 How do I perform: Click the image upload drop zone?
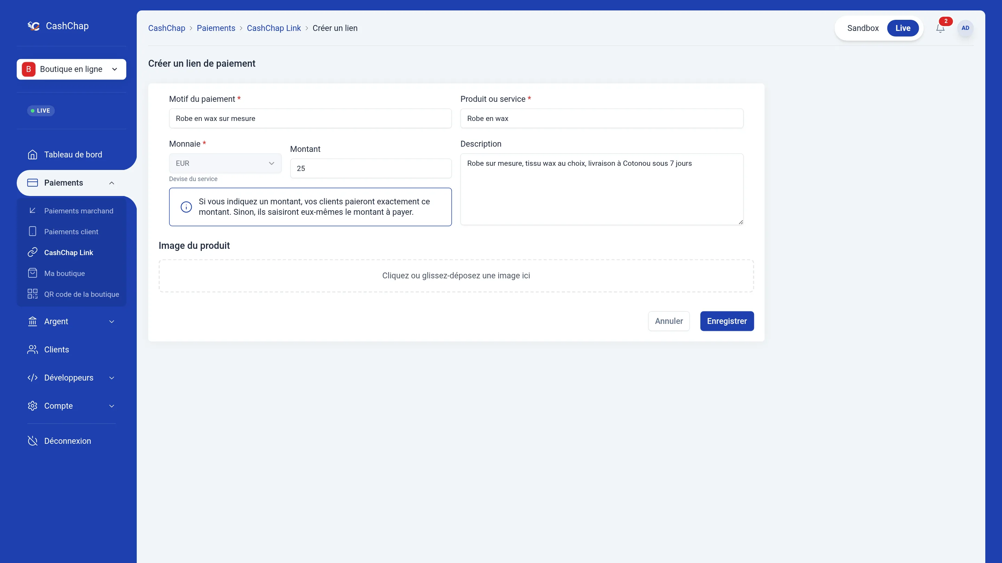coord(456,276)
